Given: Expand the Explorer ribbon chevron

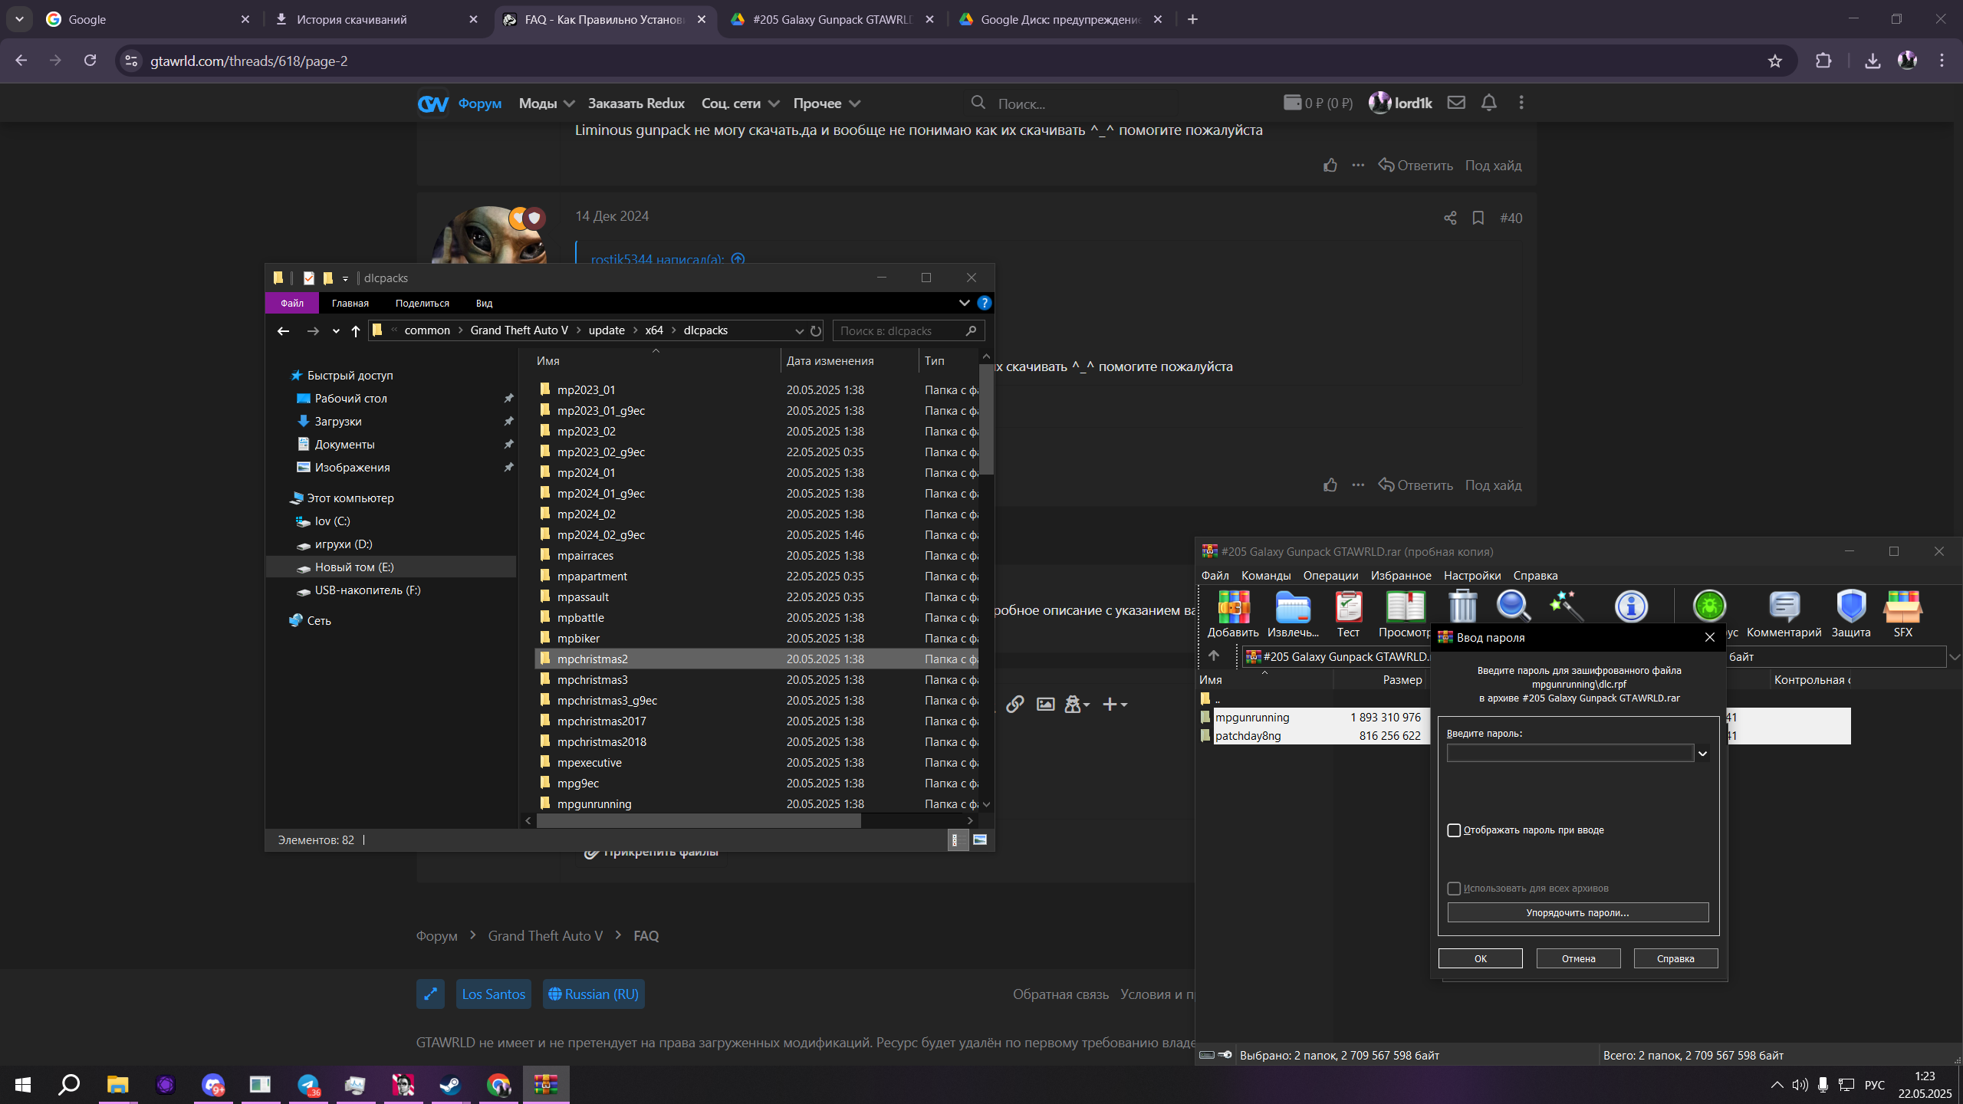Looking at the screenshot, I should 964,304.
